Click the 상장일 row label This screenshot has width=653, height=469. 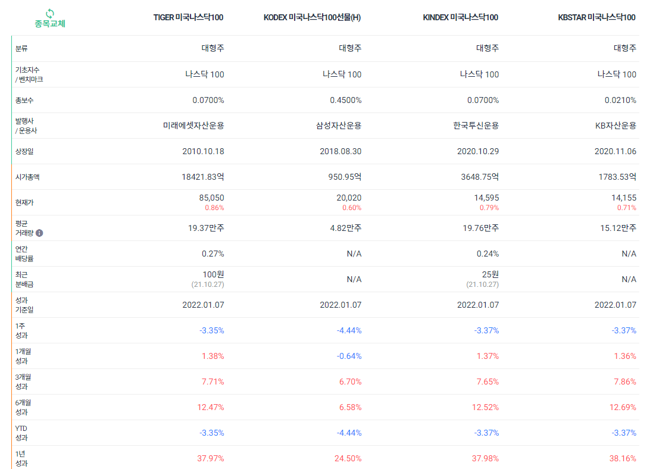pos(24,152)
